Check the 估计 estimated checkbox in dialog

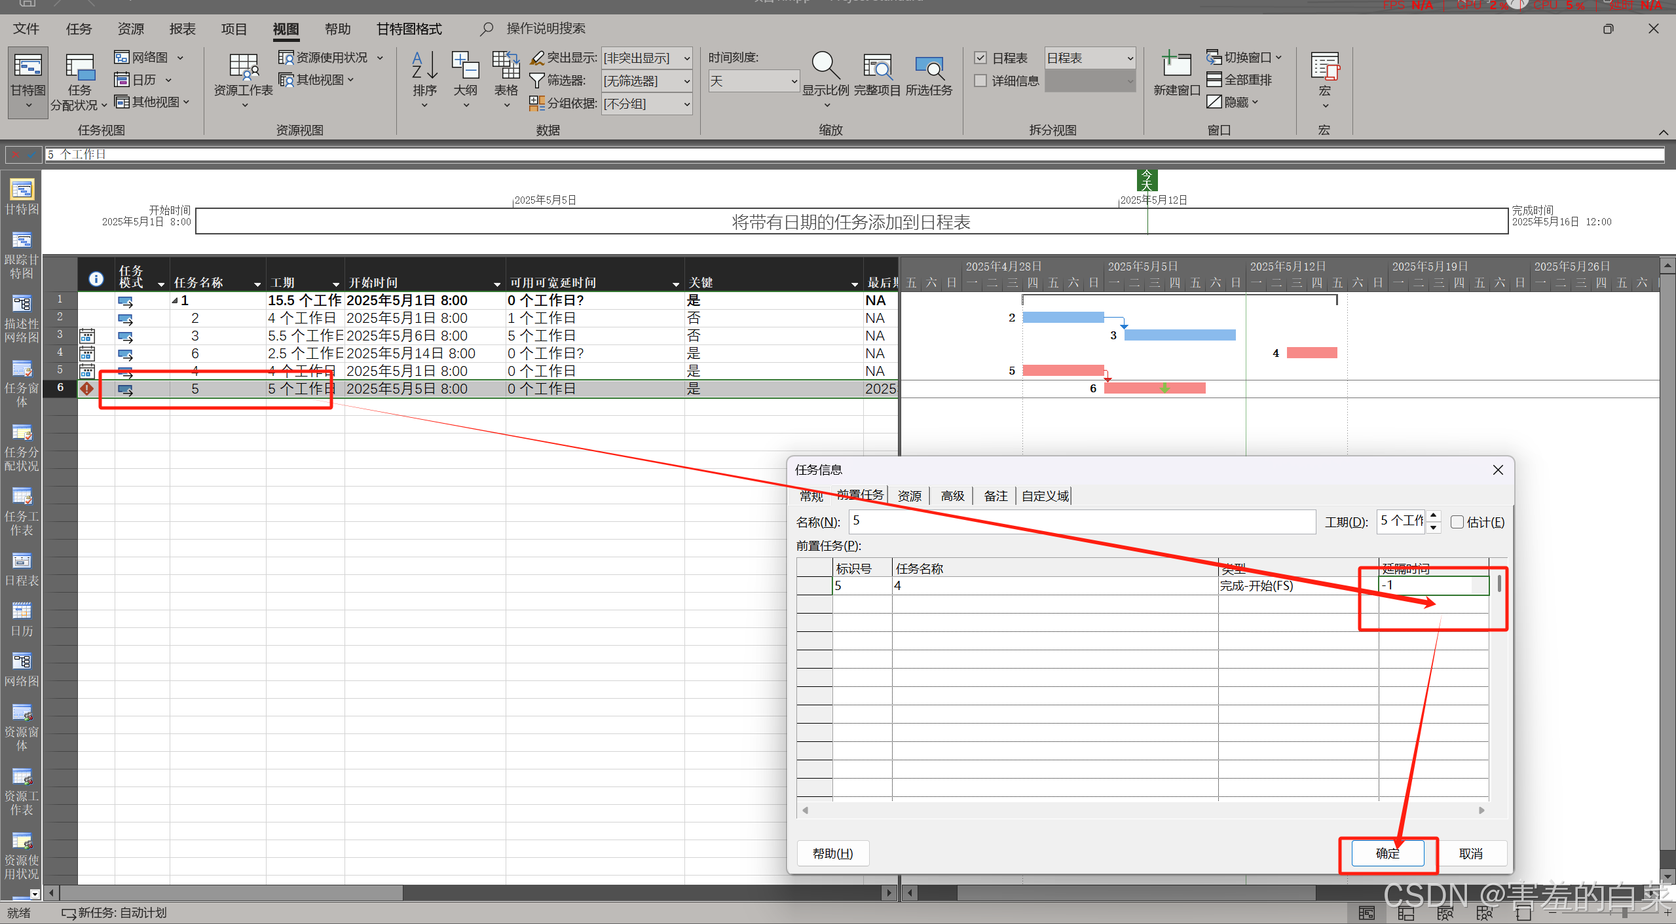[x=1457, y=522]
